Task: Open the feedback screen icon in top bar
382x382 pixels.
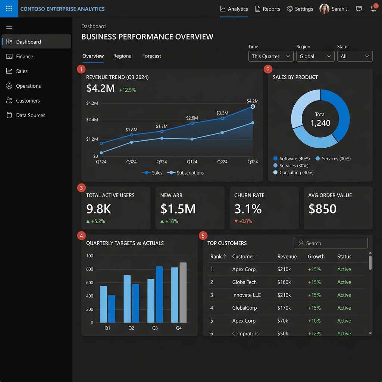Action: click(x=359, y=9)
